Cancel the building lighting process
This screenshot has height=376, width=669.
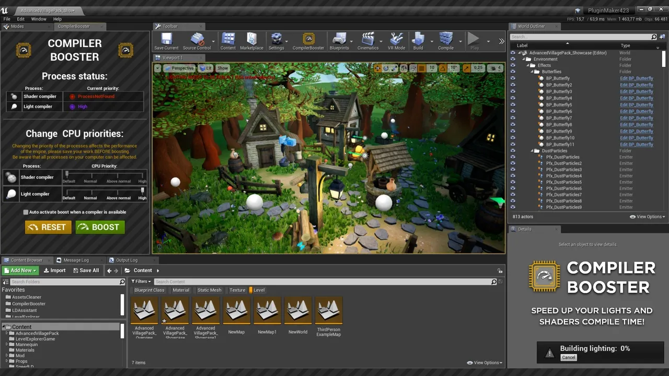[x=568, y=358]
